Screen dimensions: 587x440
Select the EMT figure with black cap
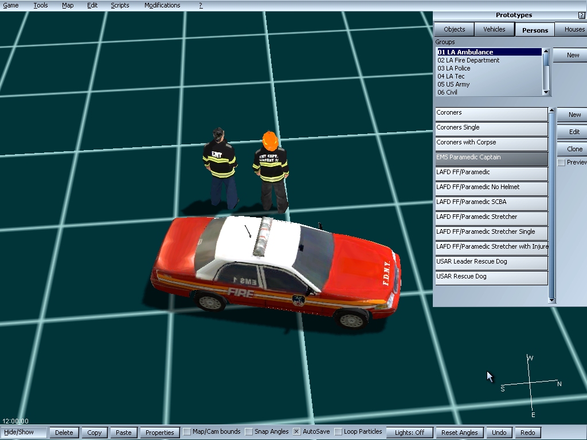pos(220,168)
